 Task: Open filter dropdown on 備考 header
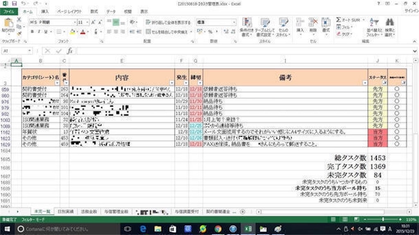pyautogui.click(x=365, y=83)
